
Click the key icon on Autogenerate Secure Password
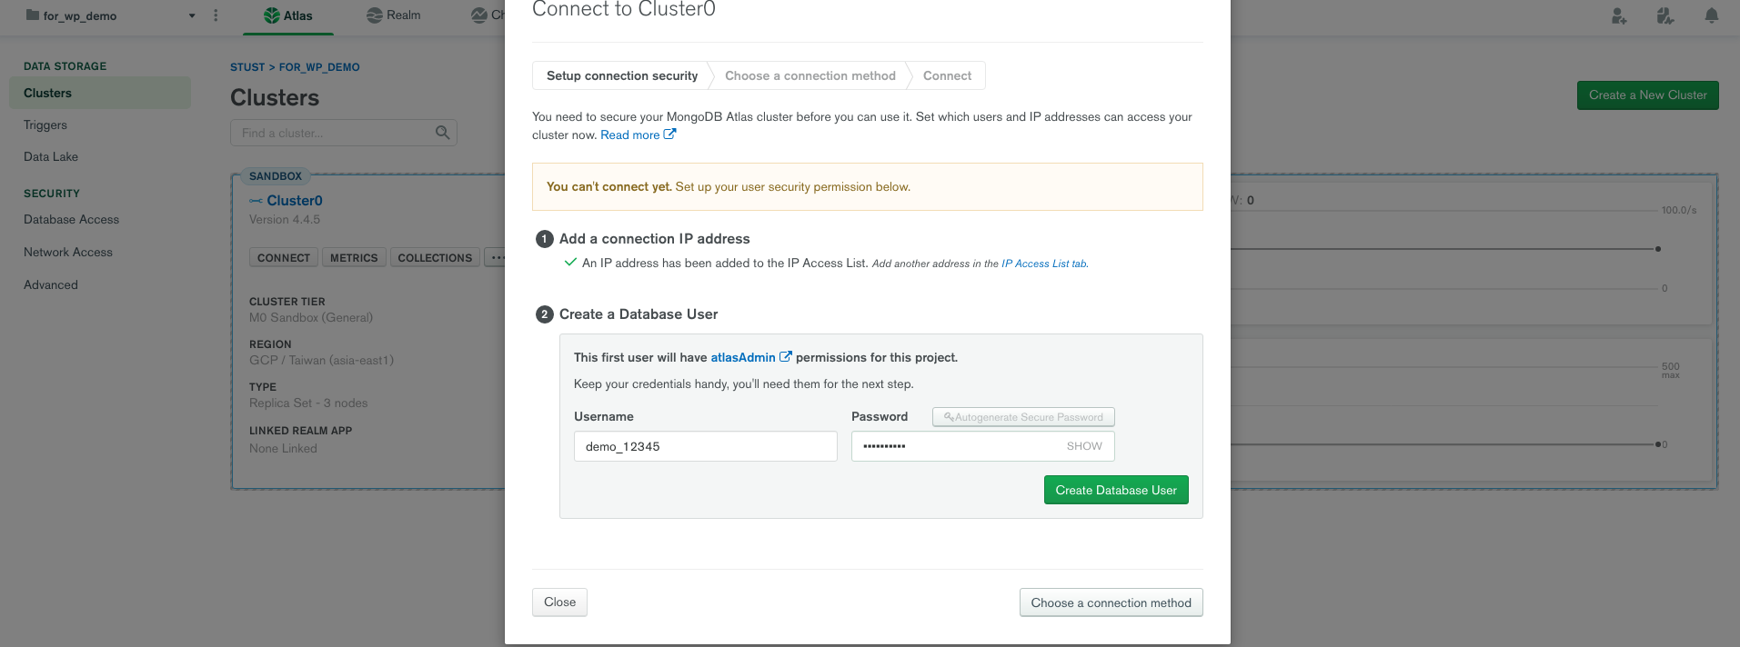[949, 417]
